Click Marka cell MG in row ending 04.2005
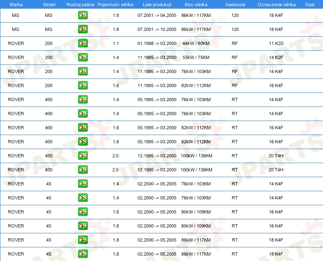 click(x=15, y=15)
